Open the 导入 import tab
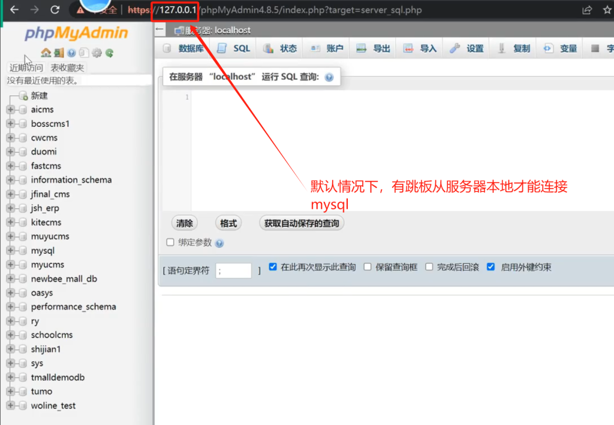 [x=420, y=48]
